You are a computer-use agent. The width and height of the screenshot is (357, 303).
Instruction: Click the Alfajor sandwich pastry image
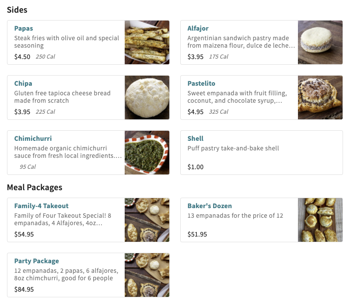320,42
